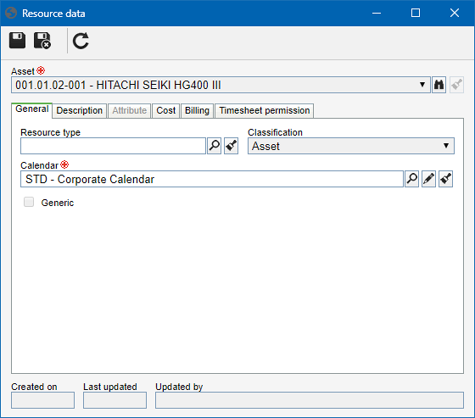The height and width of the screenshot is (418, 475).
Task: Click the Save and exit icon
Action: tap(42, 41)
